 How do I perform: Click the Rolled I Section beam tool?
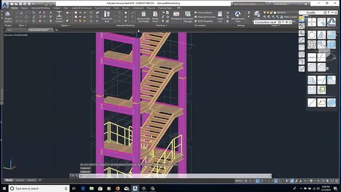[x=59, y=17]
